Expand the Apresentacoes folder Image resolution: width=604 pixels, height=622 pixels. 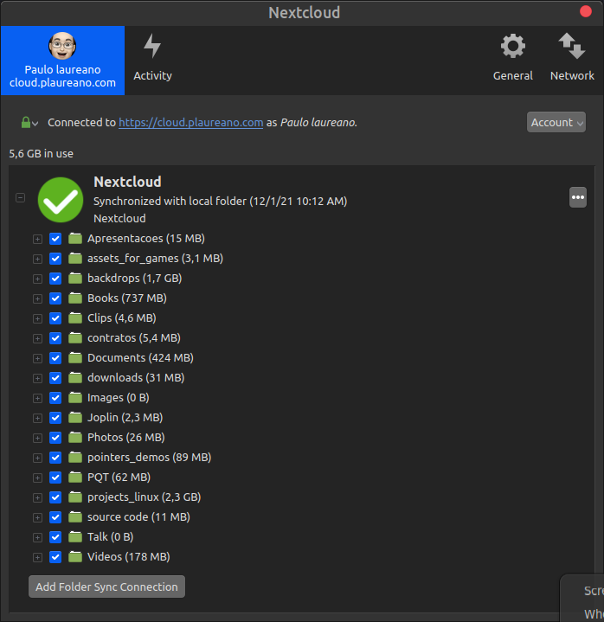[x=38, y=240]
